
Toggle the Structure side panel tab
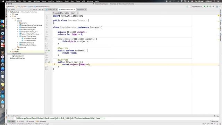6,24
